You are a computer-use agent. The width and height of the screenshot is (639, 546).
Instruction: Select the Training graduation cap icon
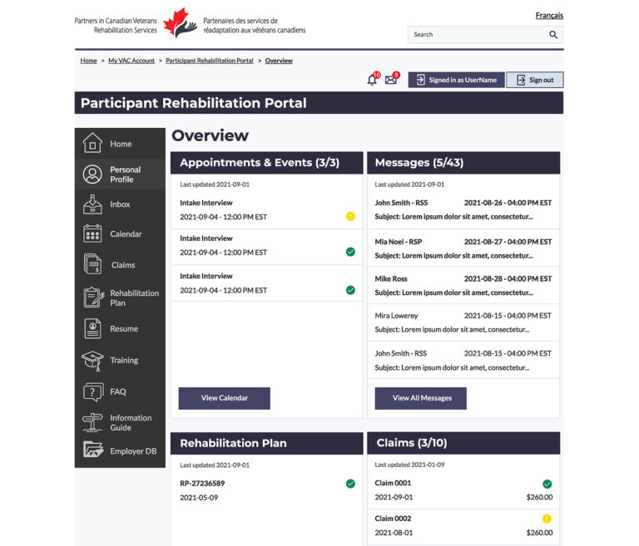(92, 361)
